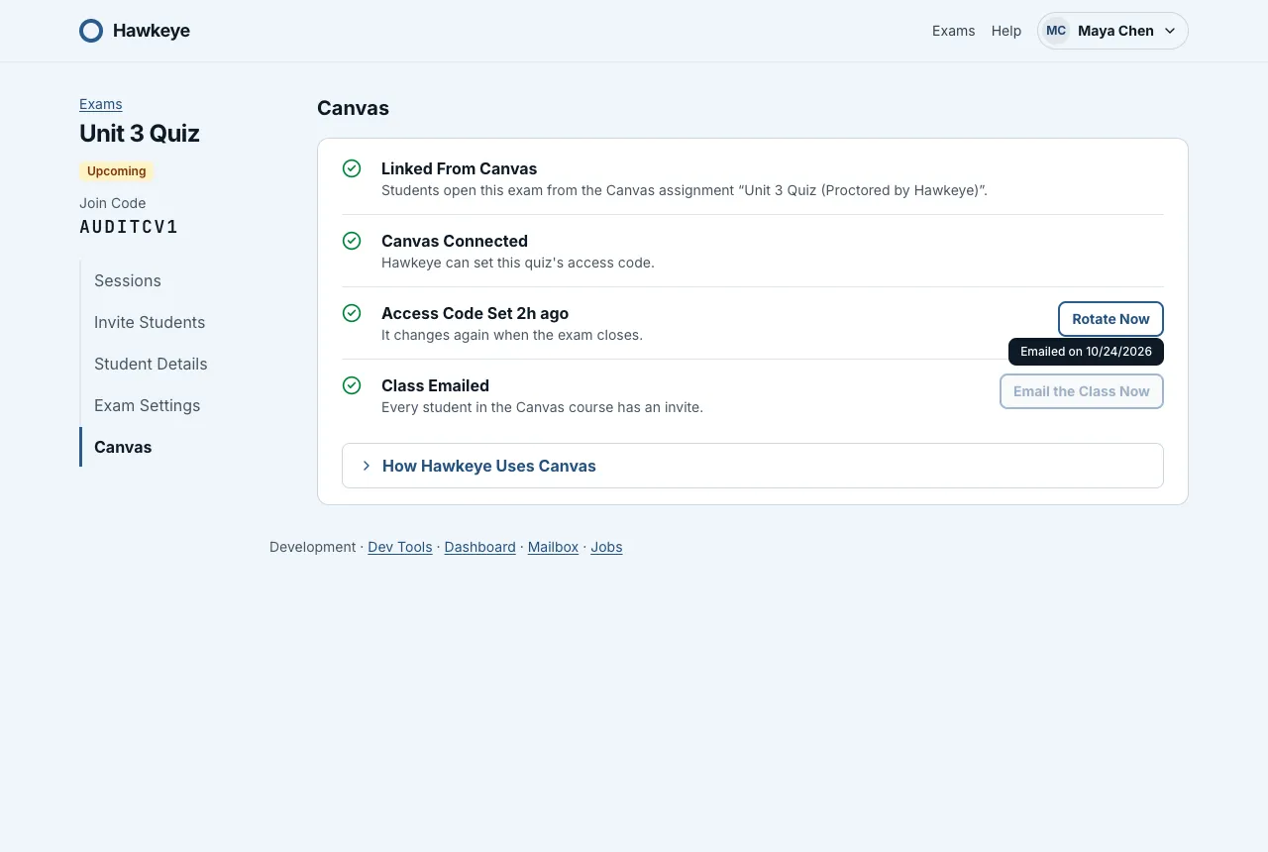Select the Canvas sidebar item

pyautogui.click(x=123, y=447)
